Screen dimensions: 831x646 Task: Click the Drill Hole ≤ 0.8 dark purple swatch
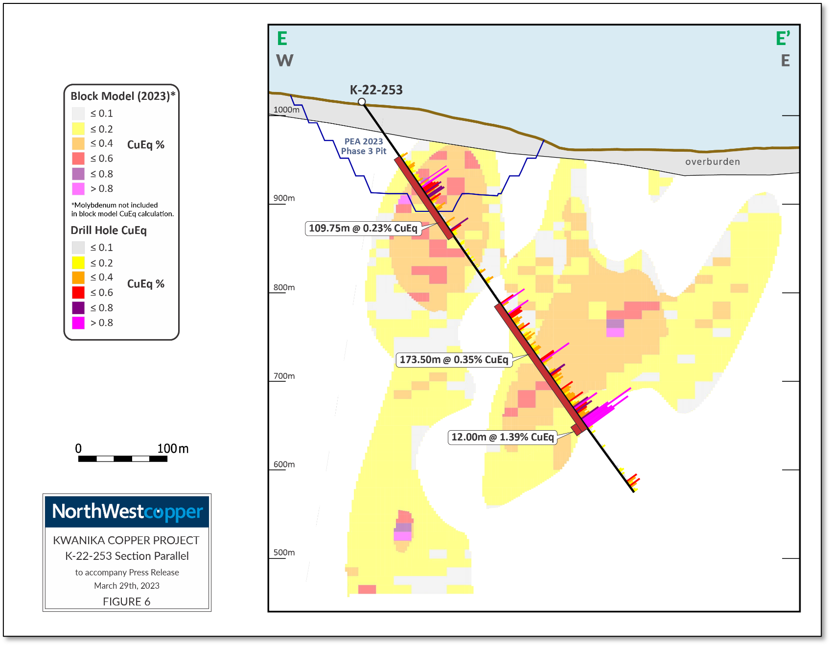pos(78,308)
